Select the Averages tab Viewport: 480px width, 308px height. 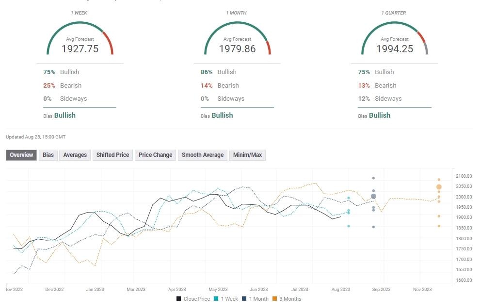[x=75, y=155]
